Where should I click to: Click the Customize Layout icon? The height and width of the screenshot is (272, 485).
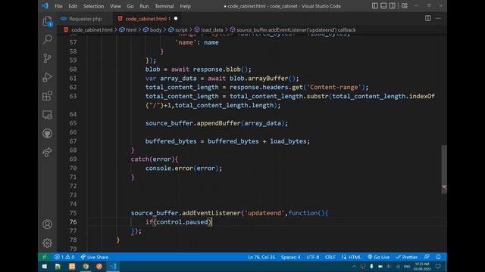click(x=404, y=6)
